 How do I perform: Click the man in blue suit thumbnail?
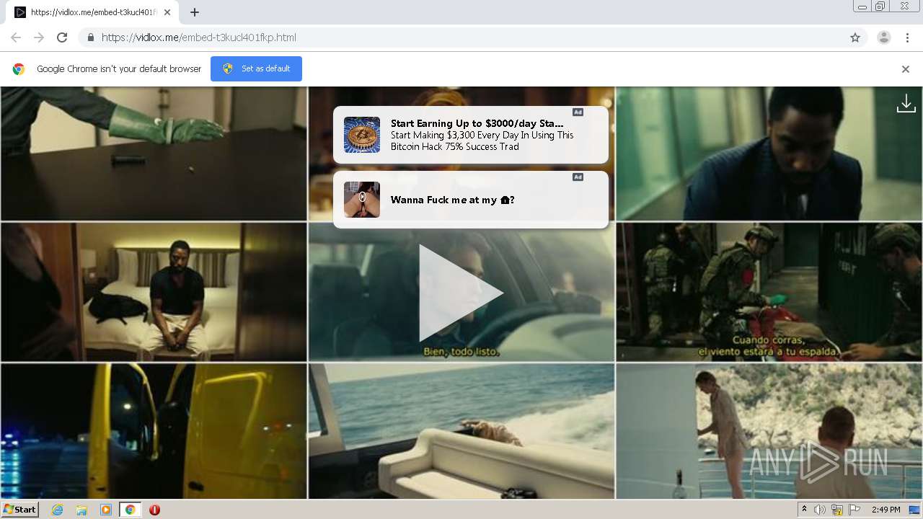tap(769, 154)
